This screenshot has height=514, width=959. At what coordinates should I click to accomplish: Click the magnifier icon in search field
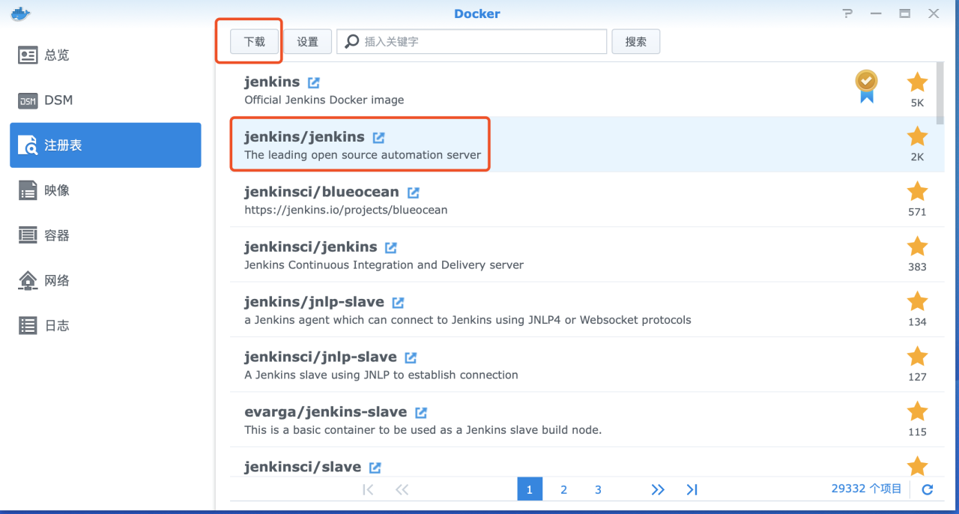coord(351,42)
